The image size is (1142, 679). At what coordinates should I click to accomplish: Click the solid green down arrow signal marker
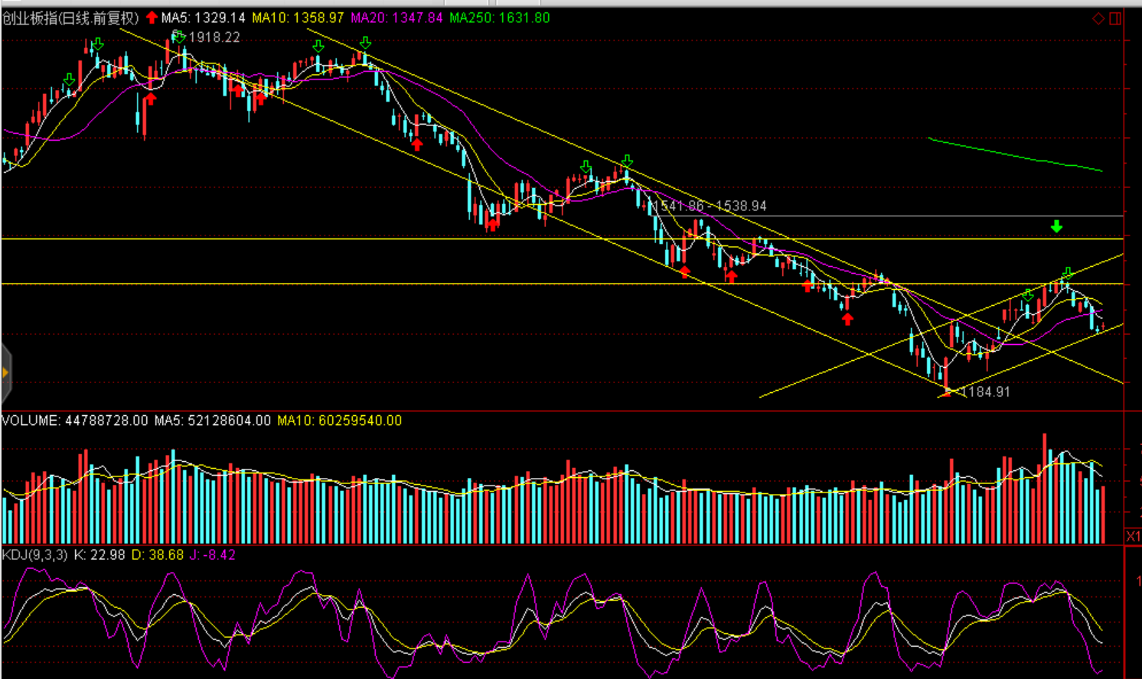pyautogui.click(x=1056, y=226)
